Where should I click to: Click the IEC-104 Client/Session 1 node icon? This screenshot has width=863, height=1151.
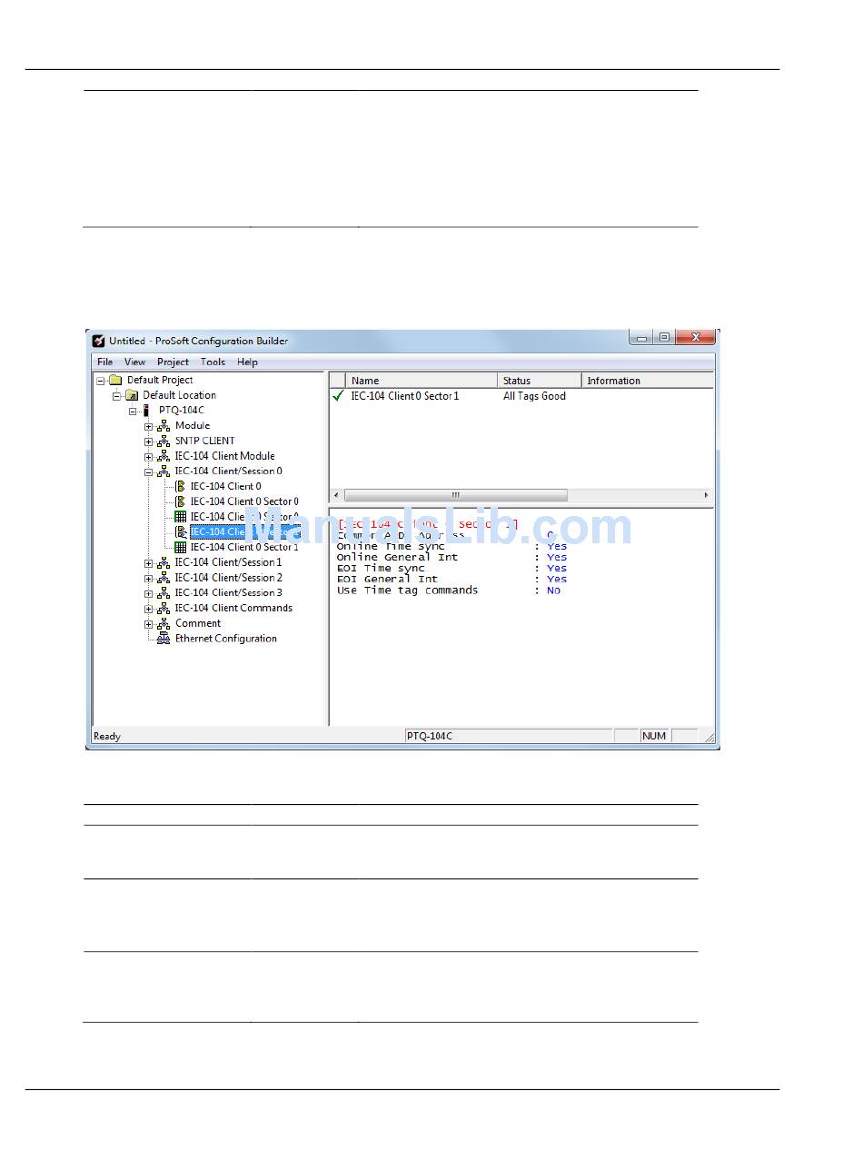pos(164,562)
